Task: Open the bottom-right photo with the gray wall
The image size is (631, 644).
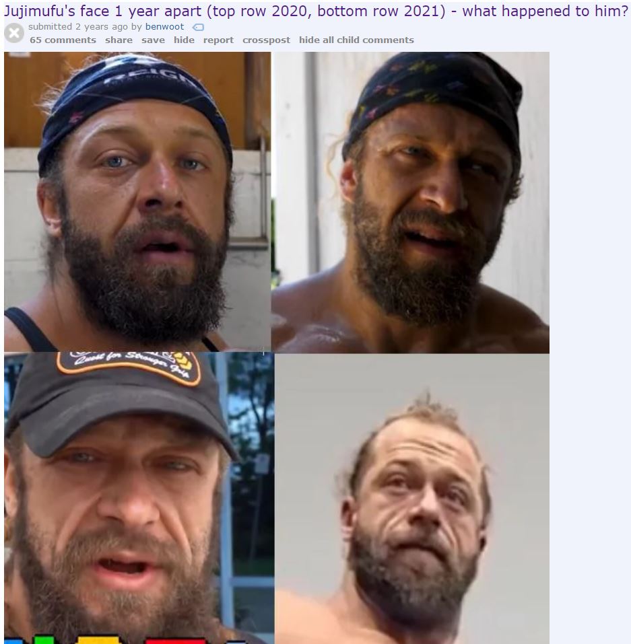Action: click(x=412, y=499)
